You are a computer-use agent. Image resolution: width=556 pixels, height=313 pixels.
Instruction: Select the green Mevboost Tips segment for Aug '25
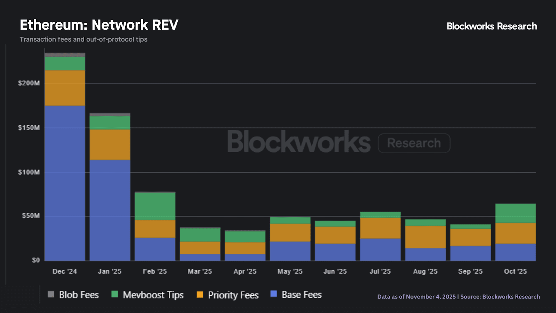tap(425, 223)
